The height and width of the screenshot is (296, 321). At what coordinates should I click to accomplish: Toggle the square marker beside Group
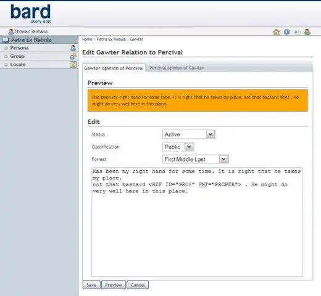(x=6, y=56)
